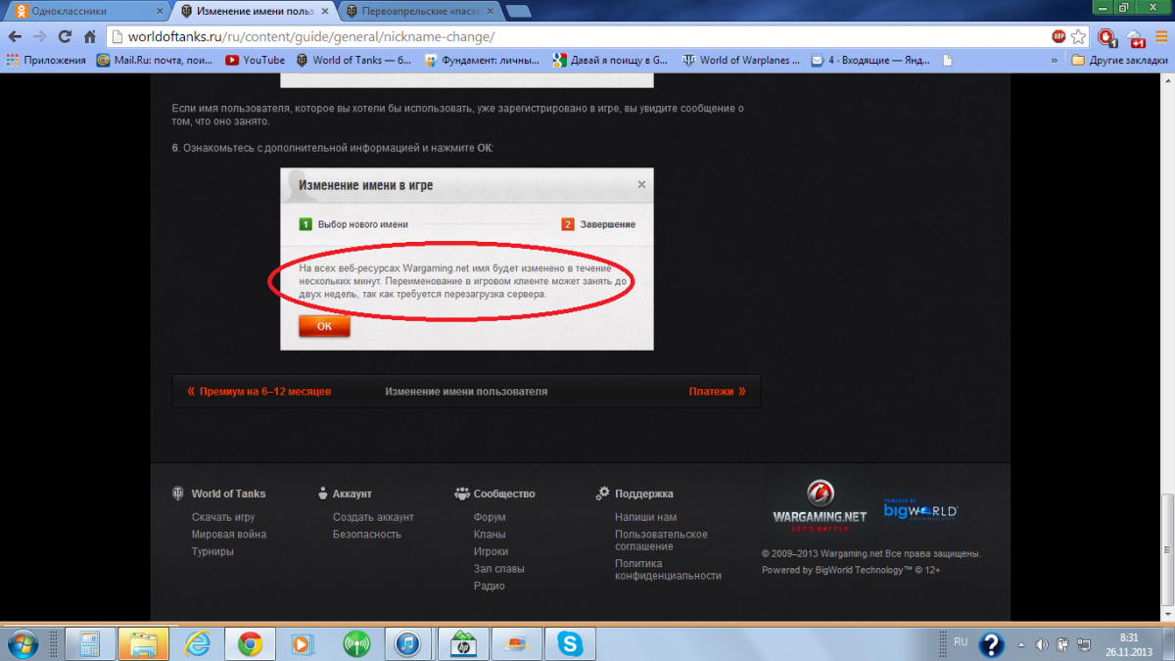Open the Напиши нам support link
The width and height of the screenshot is (1175, 661).
[x=645, y=517]
